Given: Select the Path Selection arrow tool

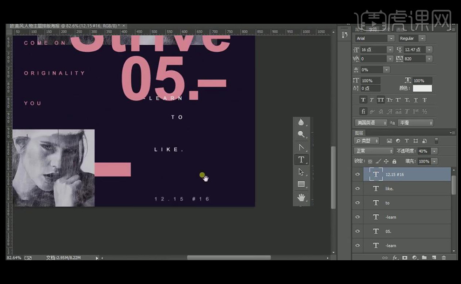Looking at the screenshot, I should [x=301, y=172].
